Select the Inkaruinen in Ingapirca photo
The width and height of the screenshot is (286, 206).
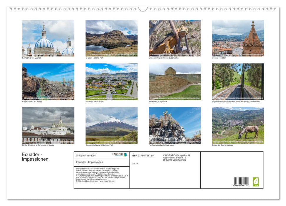(175, 81)
